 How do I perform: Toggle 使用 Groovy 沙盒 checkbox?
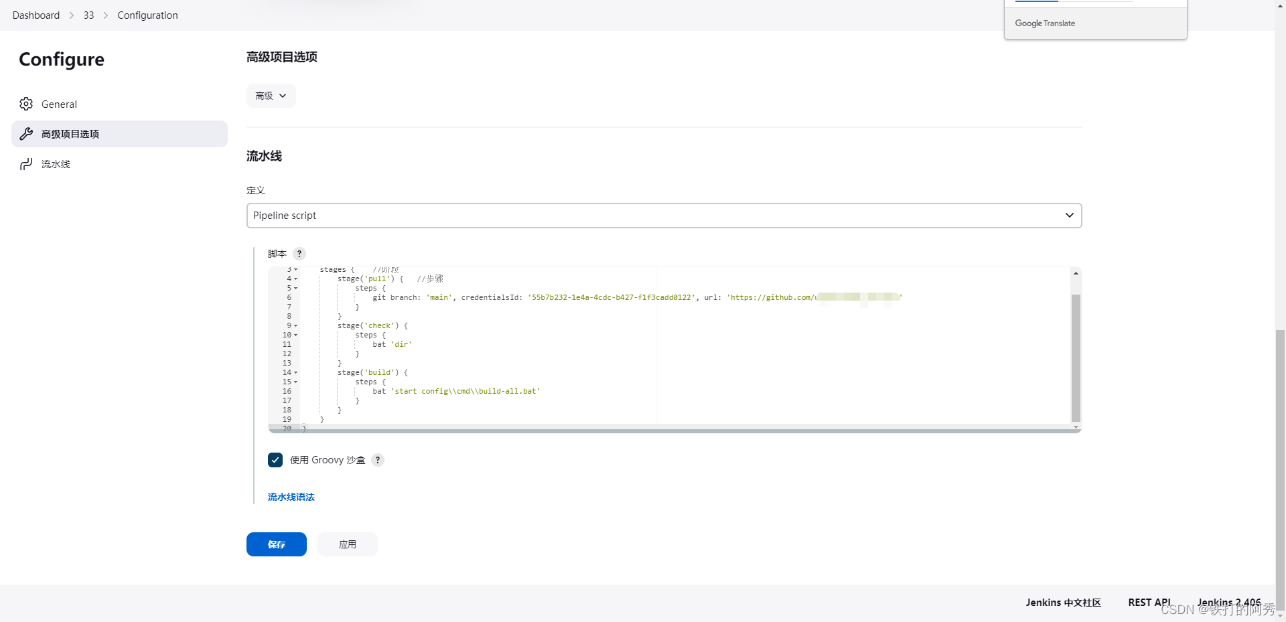pos(275,460)
